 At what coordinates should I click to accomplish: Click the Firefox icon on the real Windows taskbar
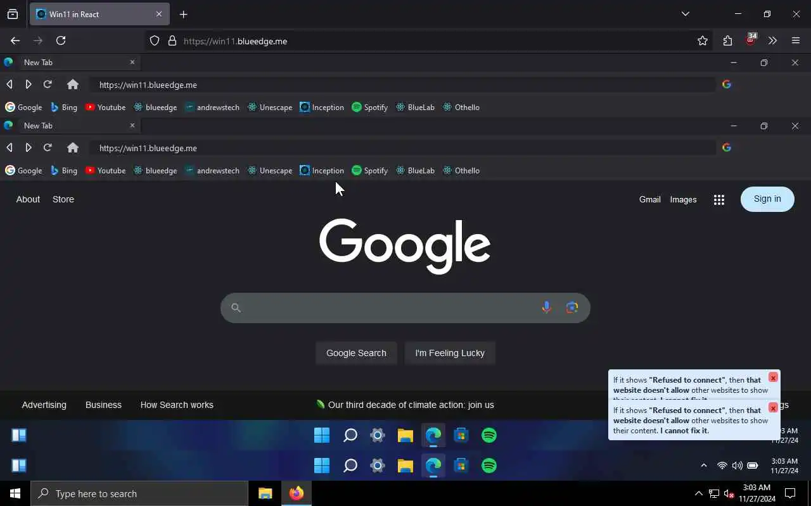(x=297, y=493)
